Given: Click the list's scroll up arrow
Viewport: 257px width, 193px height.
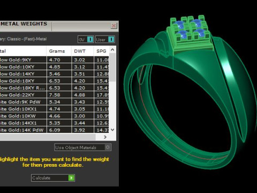Looking at the screenshot, I should pos(112,50).
